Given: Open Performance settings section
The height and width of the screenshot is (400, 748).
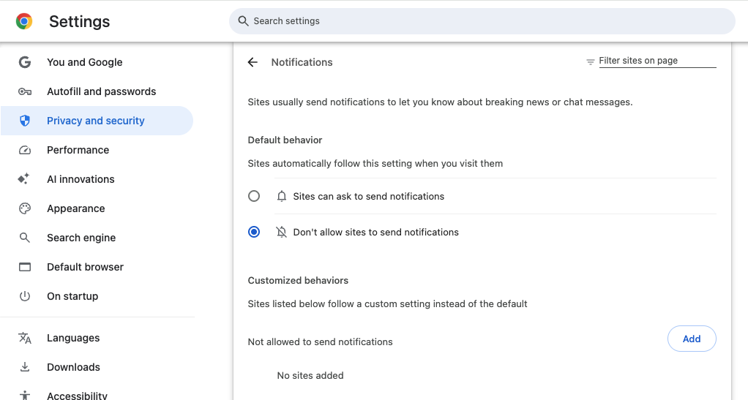Looking at the screenshot, I should (x=97, y=150).
